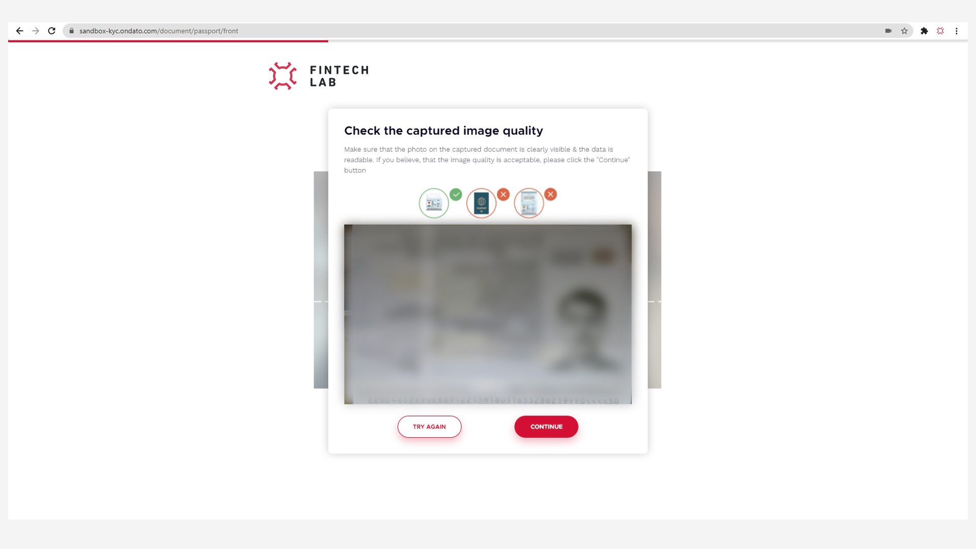Image resolution: width=976 pixels, height=549 pixels.
Task: Click the URL address bar field
Action: tap(478, 31)
